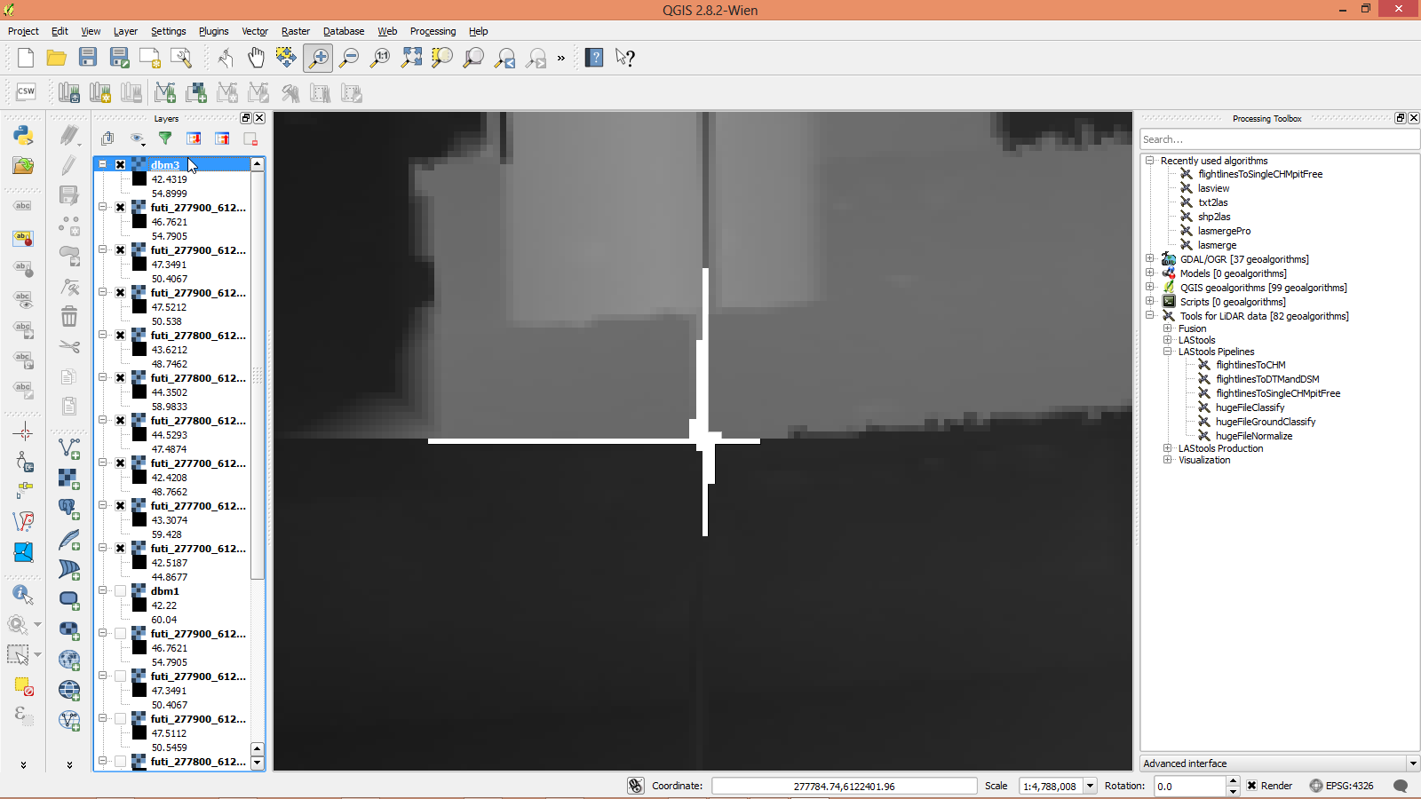Select the hugeFileClassify algorithm
The image size is (1421, 799).
[1250, 407]
